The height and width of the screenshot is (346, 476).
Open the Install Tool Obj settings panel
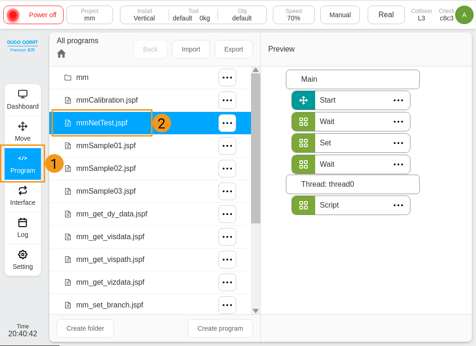193,14
